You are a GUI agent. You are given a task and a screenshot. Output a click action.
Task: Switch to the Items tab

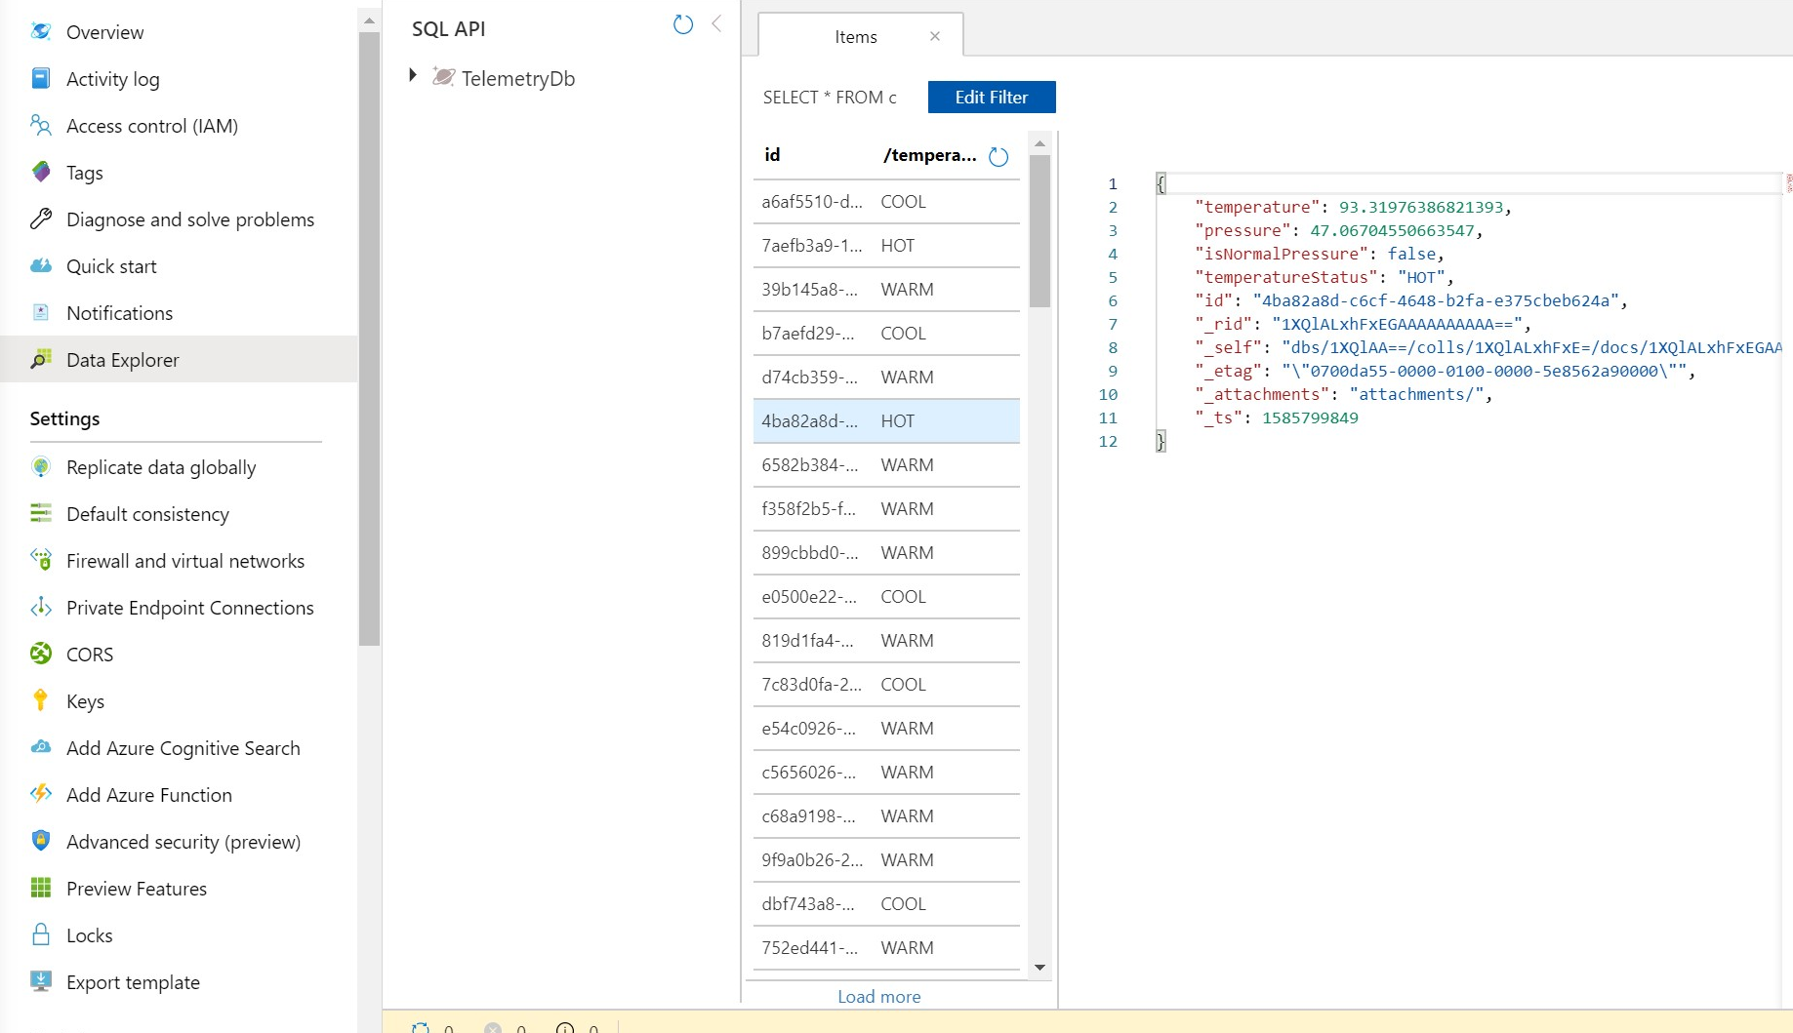855,36
